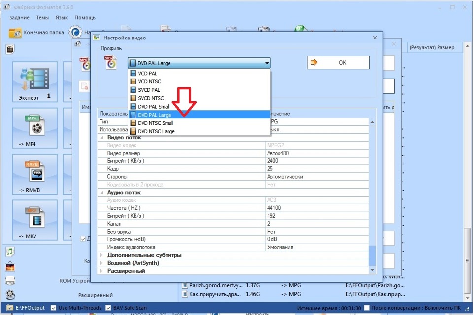473x315 pixels.
Task: Click the Расширенный sidebar category label
Action: 95,295
